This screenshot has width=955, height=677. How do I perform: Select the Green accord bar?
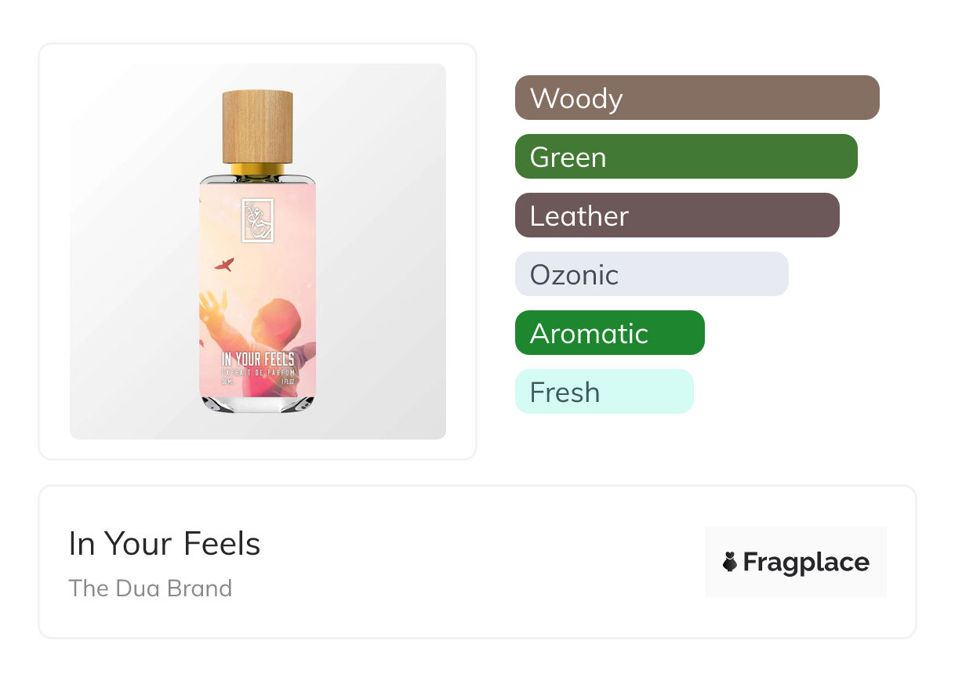685,157
